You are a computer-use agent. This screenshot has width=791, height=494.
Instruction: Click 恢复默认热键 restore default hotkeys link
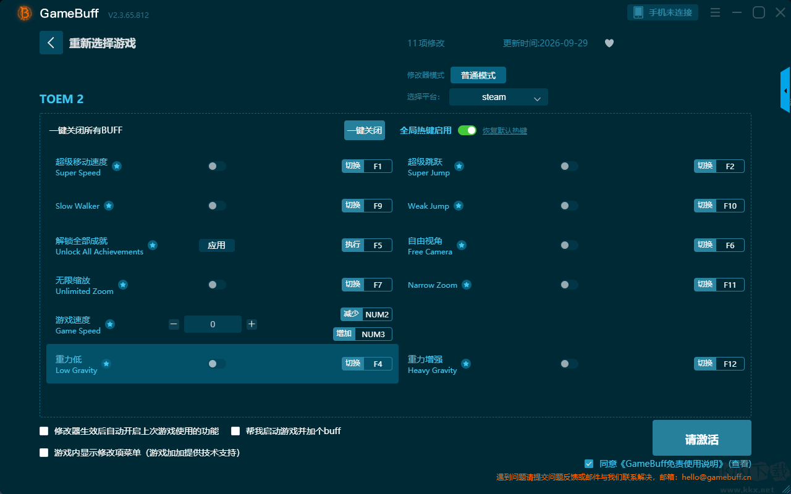tap(505, 131)
